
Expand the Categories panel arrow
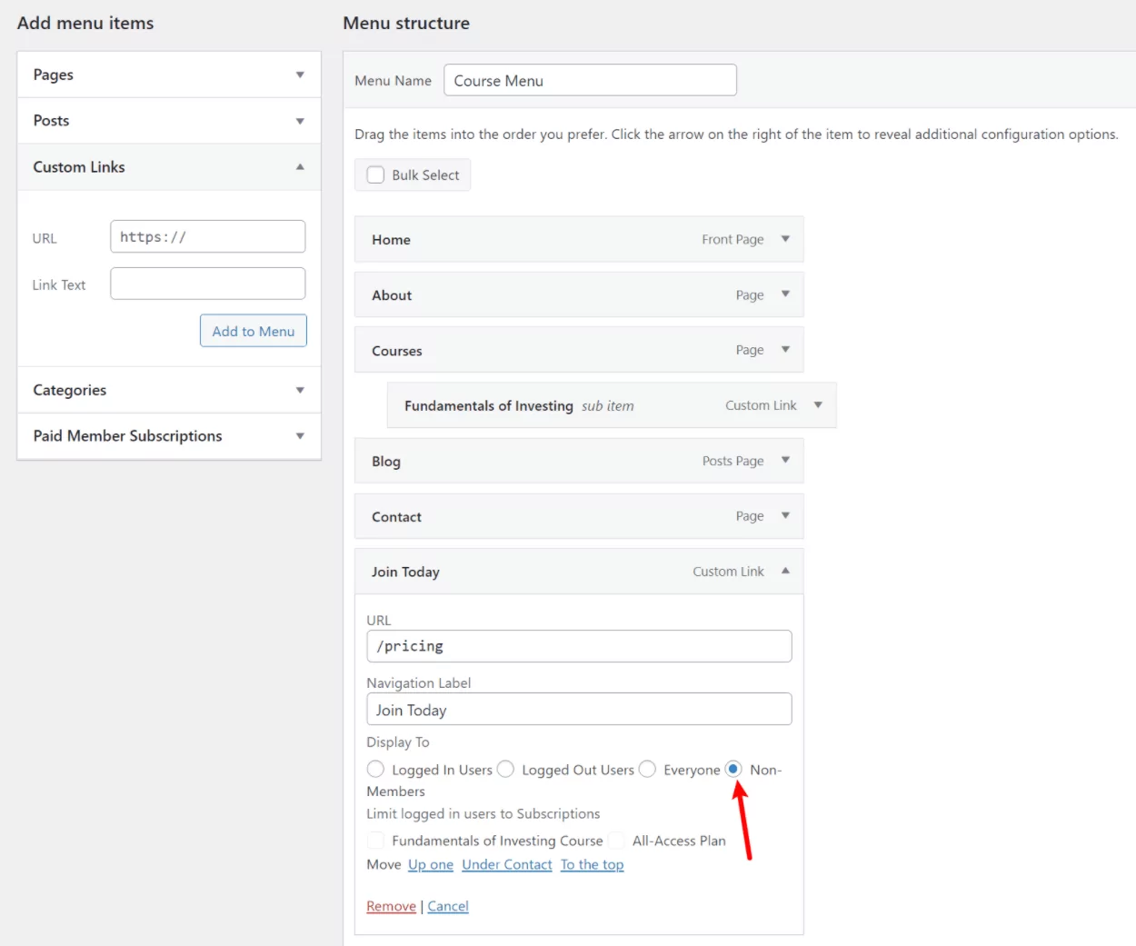coord(300,390)
